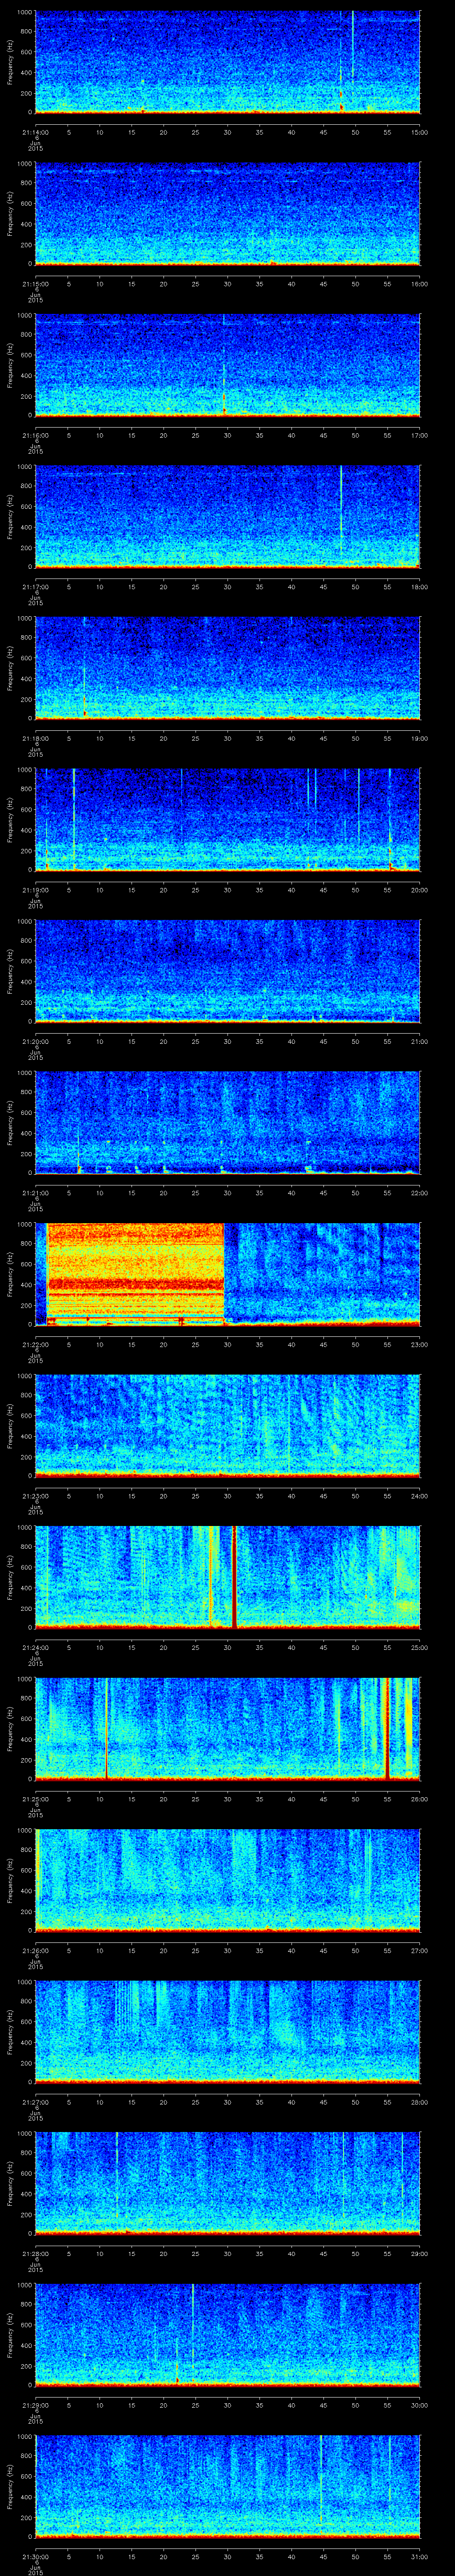
Task: Select the spectrogram panel starting at 21:29:00
Action: click(x=227, y=2335)
